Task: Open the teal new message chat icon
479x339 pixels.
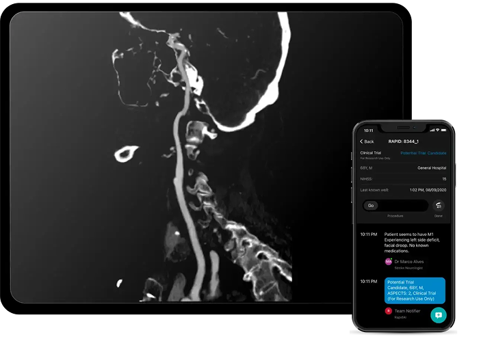Action: point(439,315)
